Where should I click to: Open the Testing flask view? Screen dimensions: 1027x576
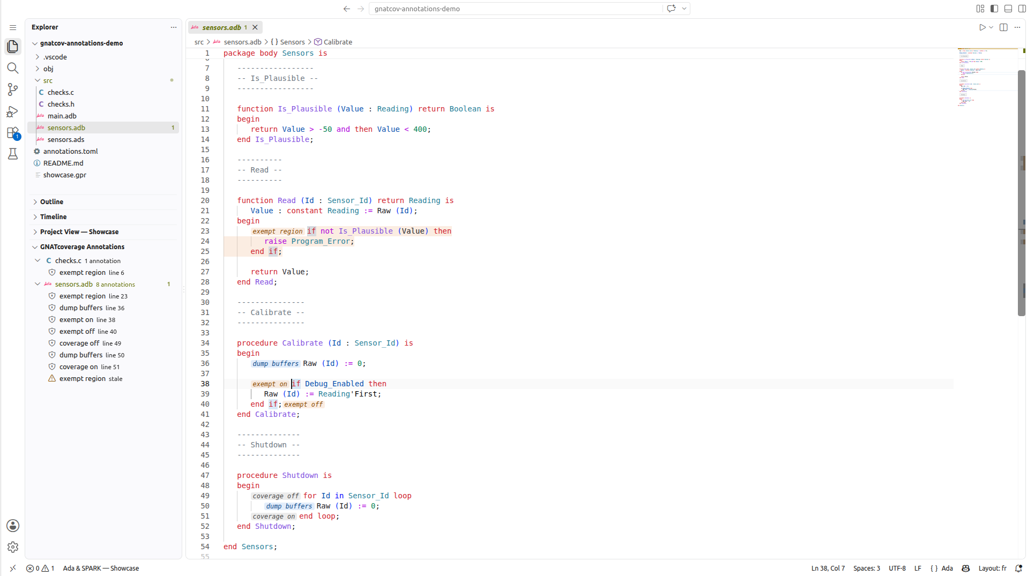pyautogui.click(x=13, y=154)
